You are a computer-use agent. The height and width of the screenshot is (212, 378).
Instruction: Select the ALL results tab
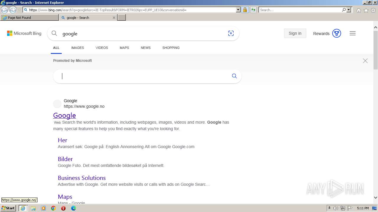(56, 48)
